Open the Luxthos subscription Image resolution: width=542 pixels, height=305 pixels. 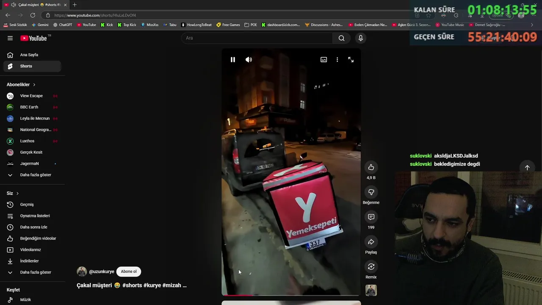point(32,141)
